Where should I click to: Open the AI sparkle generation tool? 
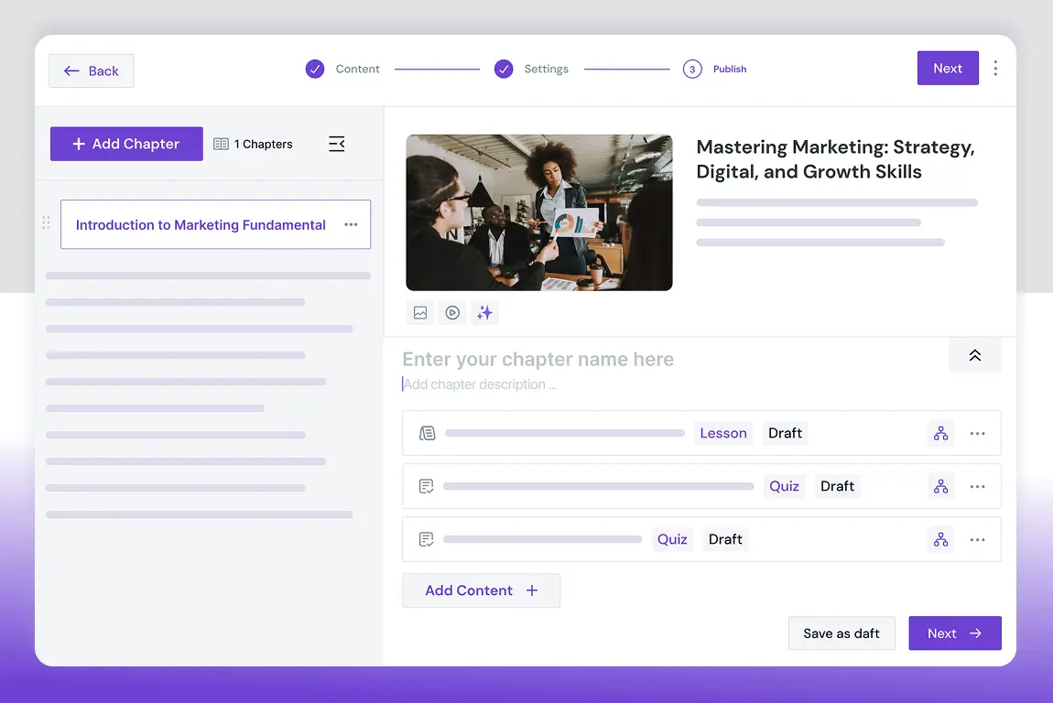click(x=484, y=312)
